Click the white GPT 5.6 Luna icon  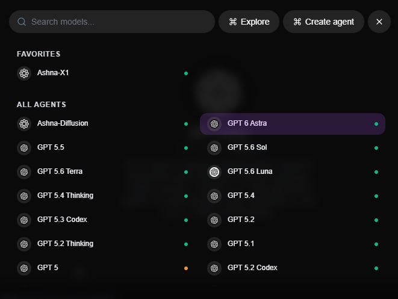tap(214, 172)
